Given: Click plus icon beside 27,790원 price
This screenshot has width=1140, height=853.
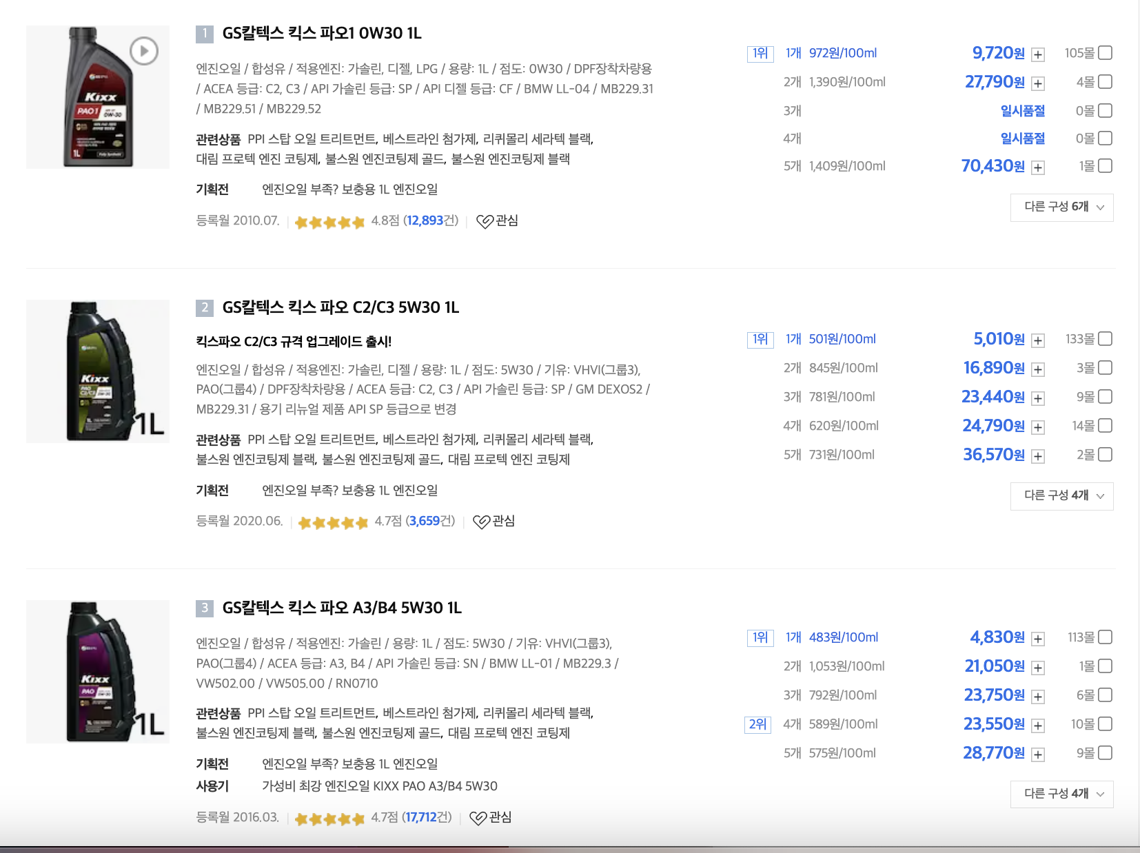Looking at the screenshot, I should tap(1038, 83).
